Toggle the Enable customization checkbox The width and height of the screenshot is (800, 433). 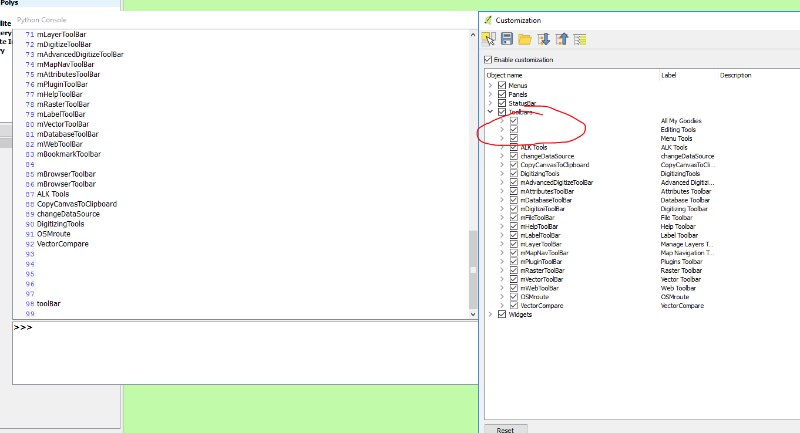click(x=488, y=60)
